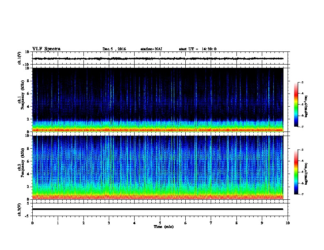Click the ch.3 flat voltage trace
The image size is (324, 250).
point(158,209)
